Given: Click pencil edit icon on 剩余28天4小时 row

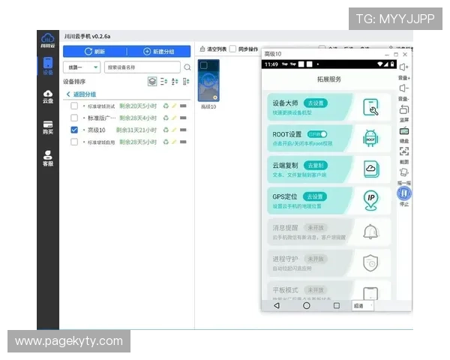Looking at the screenshot, I should click(174, 118).
